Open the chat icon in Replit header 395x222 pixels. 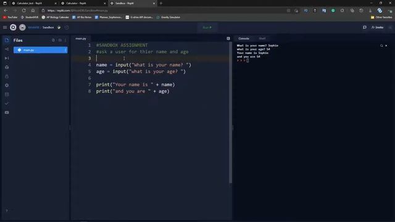click(365, 27)
